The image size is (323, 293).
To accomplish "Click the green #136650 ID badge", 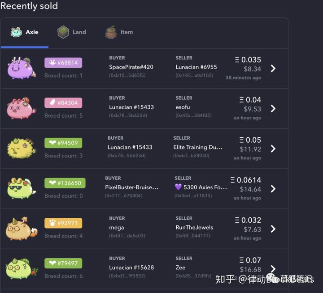I will [65, 183].
